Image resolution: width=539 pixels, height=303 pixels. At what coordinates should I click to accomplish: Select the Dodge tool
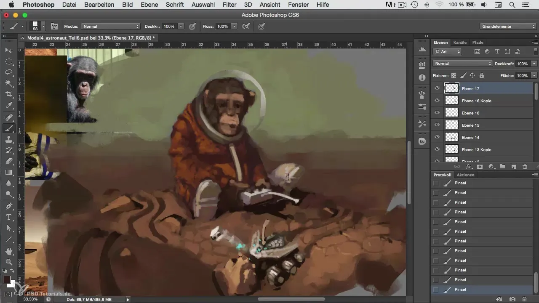point(8,194)
